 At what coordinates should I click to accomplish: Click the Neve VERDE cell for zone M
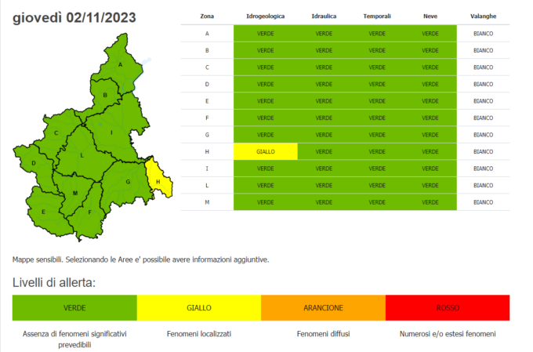430,202
